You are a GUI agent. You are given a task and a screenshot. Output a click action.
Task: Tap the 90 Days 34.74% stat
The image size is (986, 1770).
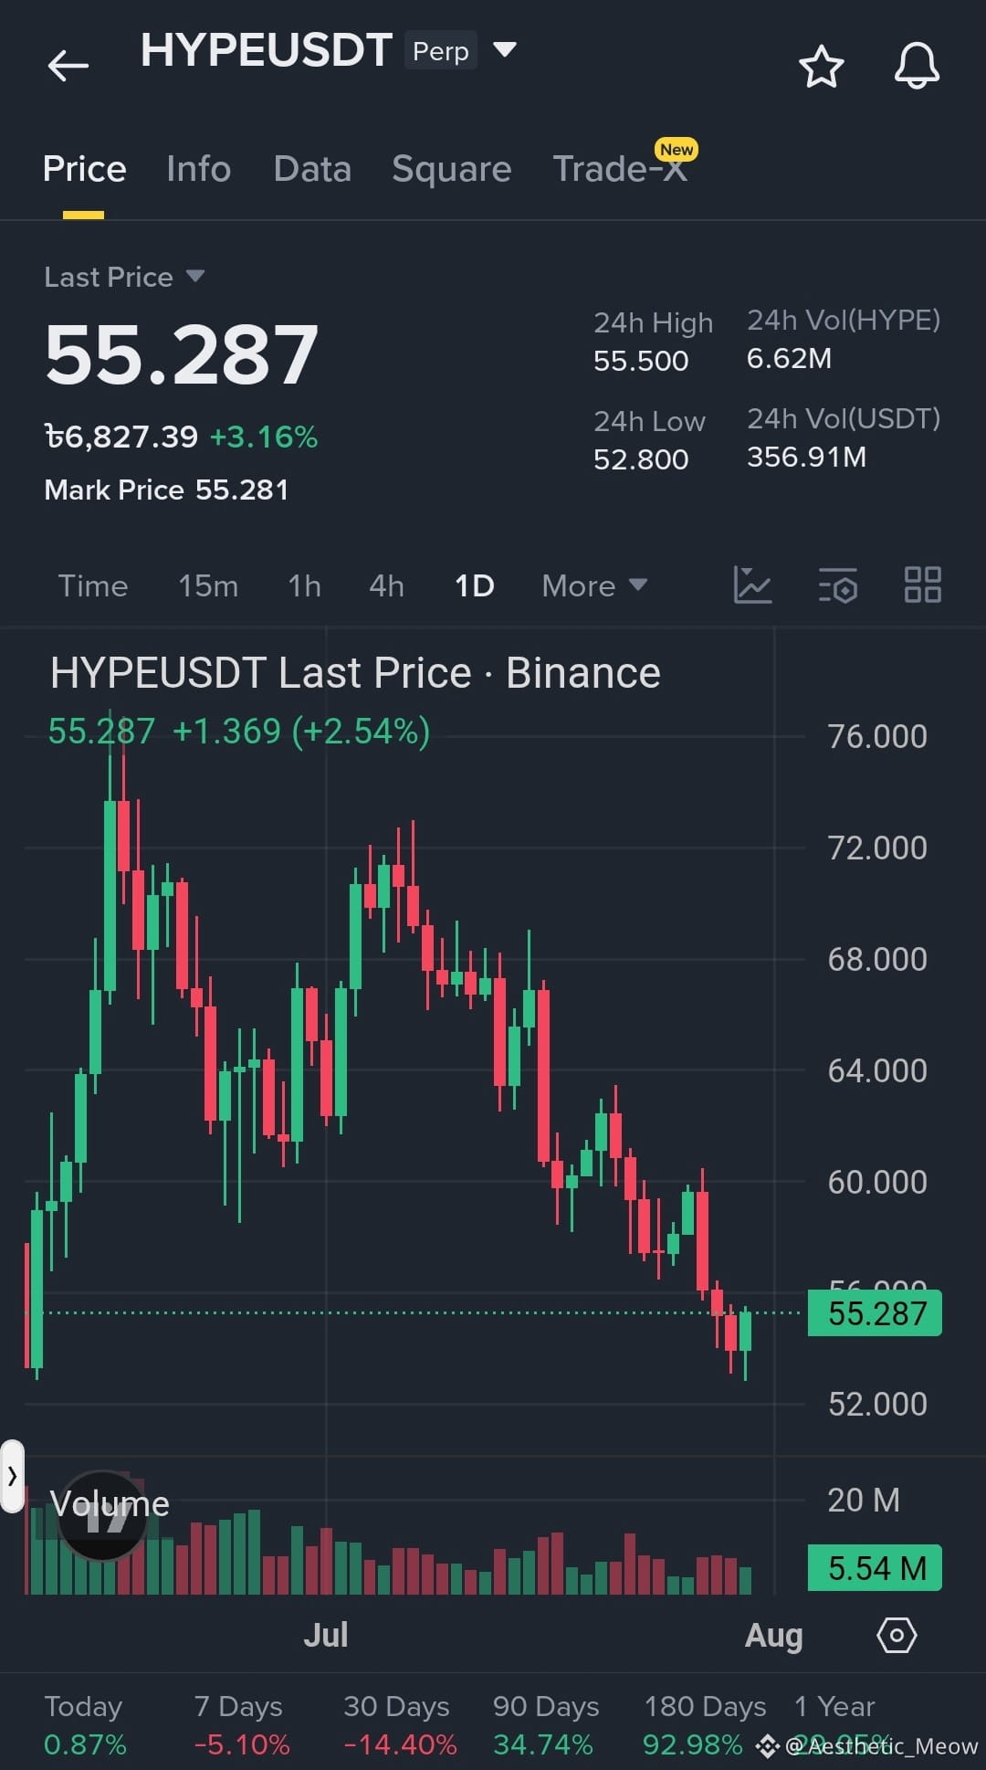pyautogui.click(x=546, y=1725)
